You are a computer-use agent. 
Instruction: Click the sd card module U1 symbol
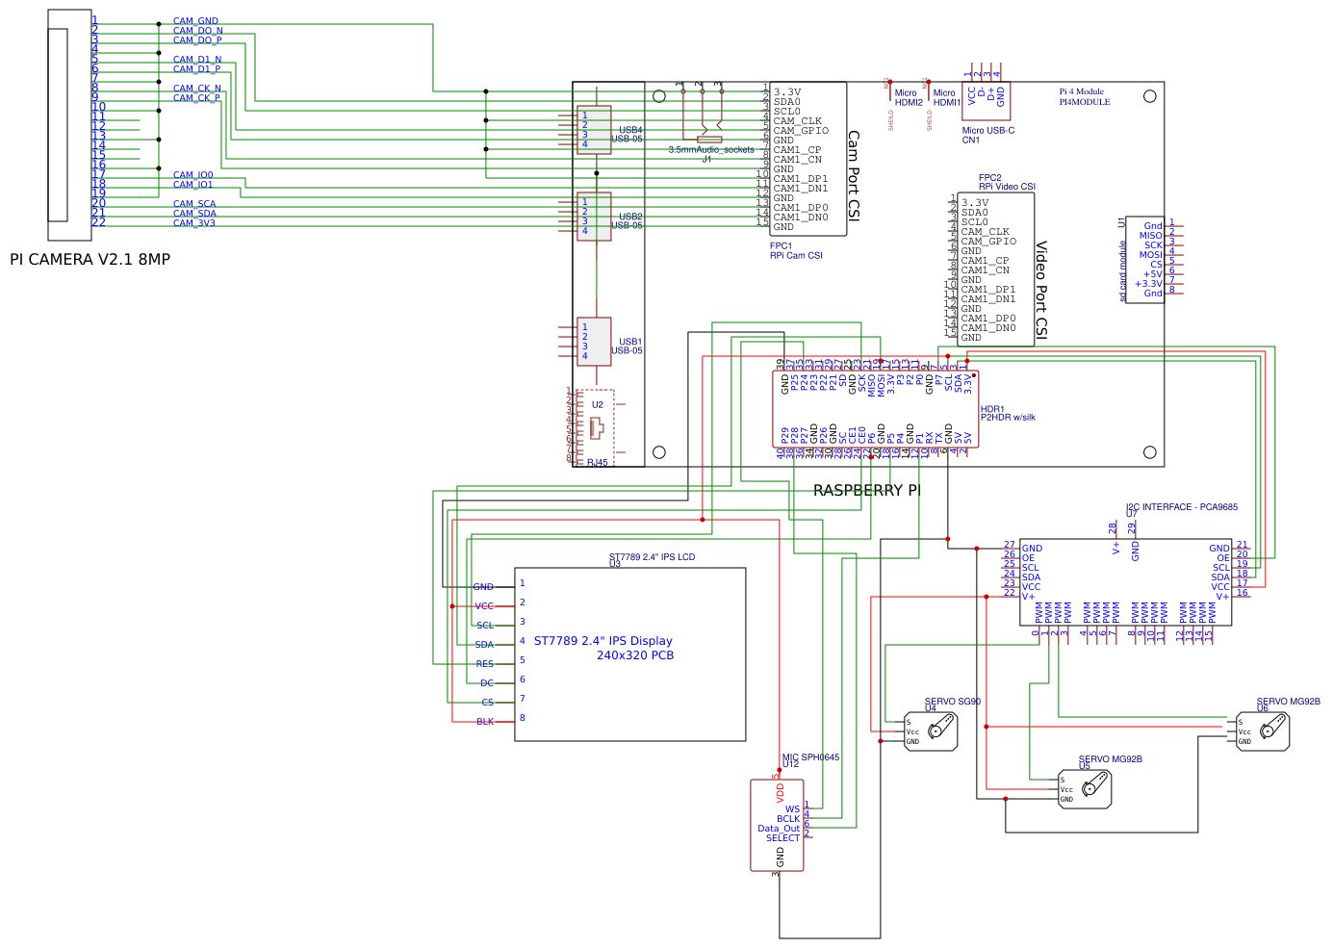[x=1145, y=259]
